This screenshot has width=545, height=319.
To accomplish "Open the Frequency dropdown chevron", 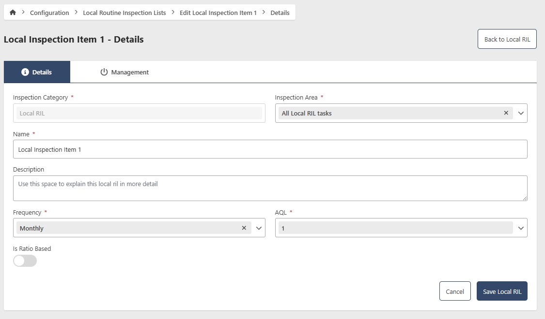I will 259,228.
